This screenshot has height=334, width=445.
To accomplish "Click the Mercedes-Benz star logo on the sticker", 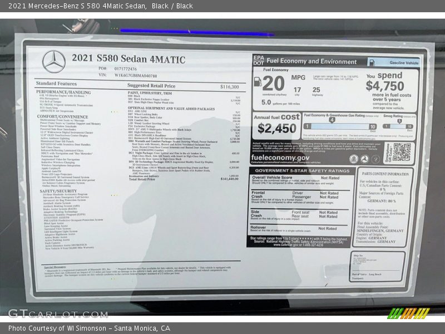I will click(53, 62).
